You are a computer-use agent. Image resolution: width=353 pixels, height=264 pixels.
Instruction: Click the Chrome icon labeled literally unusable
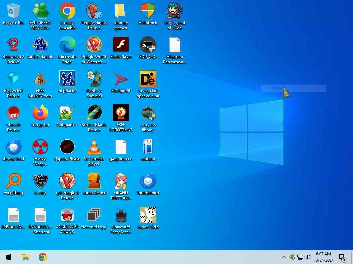[x=67, y=11]
